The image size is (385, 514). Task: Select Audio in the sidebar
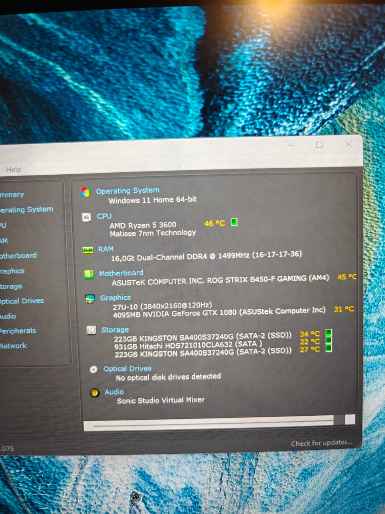click(x=8, y=316)
